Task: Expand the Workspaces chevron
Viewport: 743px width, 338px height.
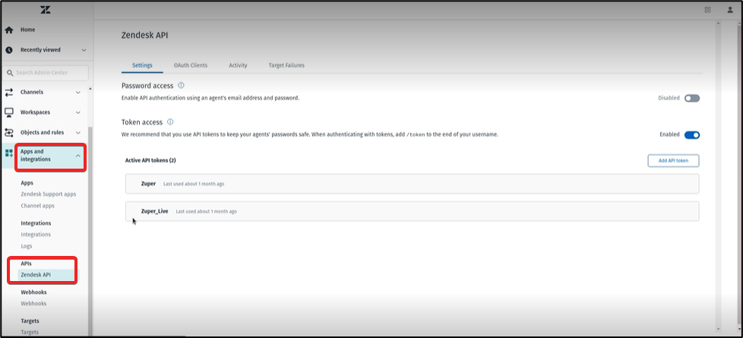Action: [x=78, y=112]
